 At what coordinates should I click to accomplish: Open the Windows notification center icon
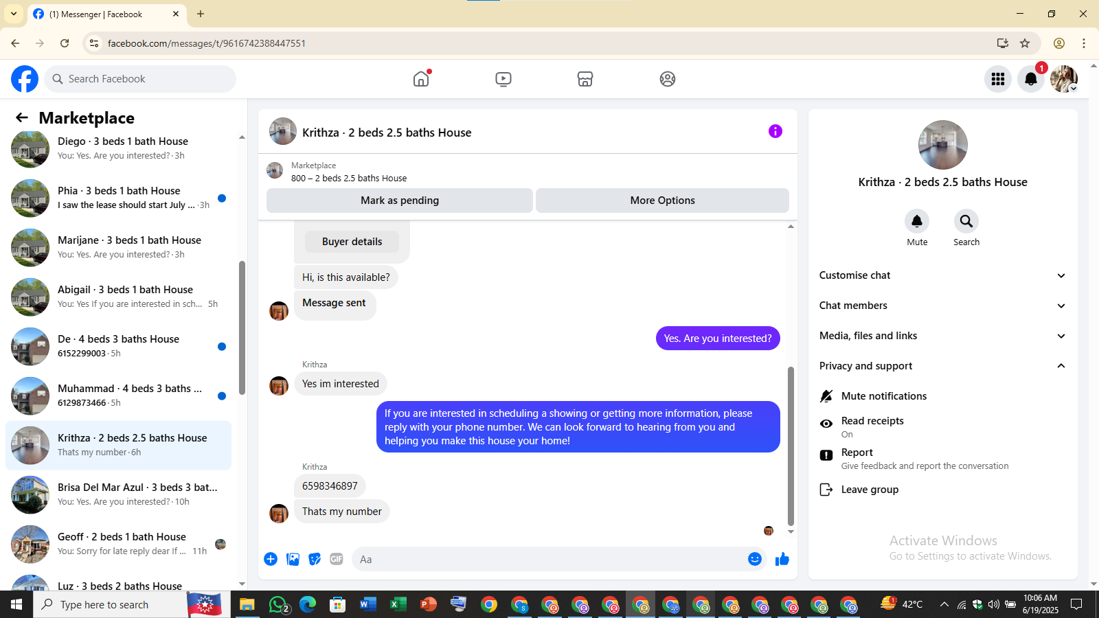pyautogui.click(x=1076, y=604)
